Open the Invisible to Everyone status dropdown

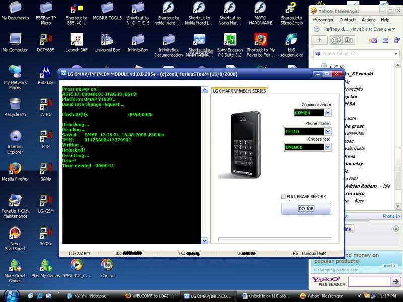374,29
